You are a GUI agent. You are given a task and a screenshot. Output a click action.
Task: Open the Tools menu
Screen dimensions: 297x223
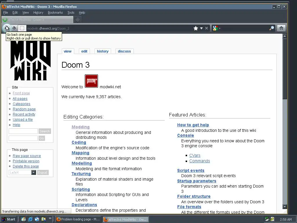pyautogui.click(x=71, y=12)
